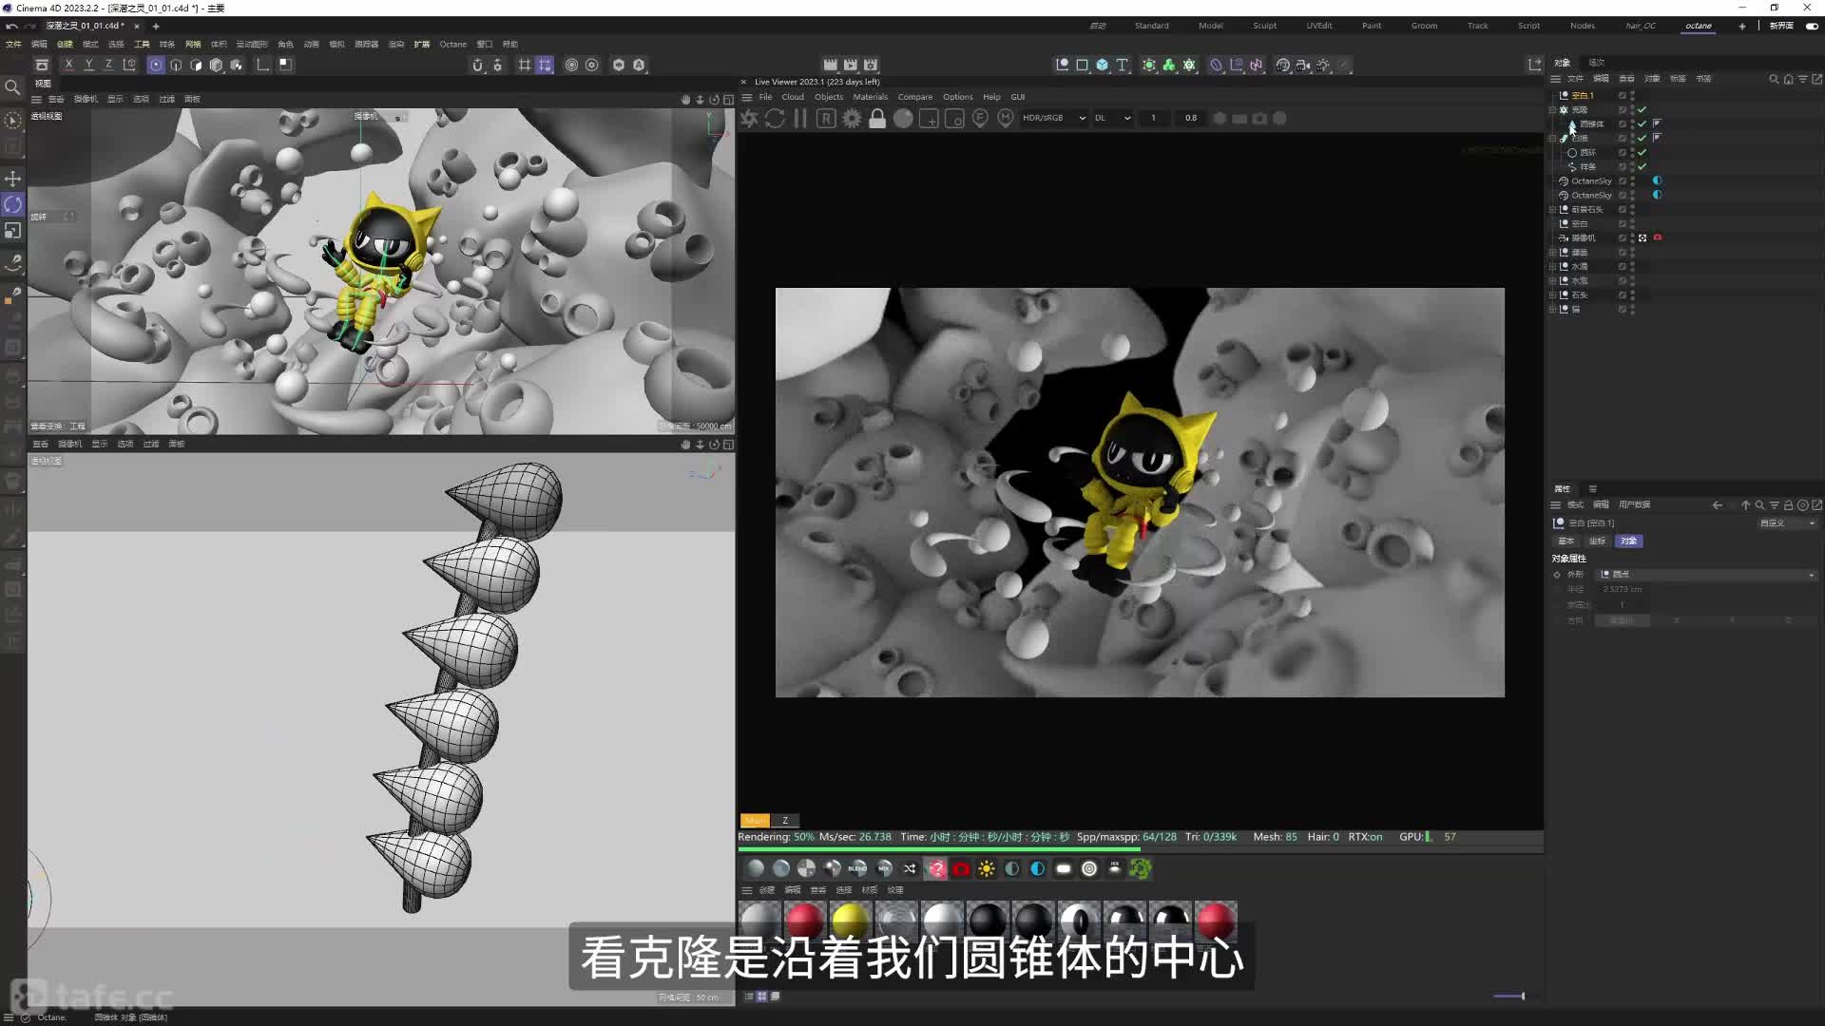Open the DL kernel dropdown
The height and width of the screenshot is (1026, 1825).
coord(1112,118)
